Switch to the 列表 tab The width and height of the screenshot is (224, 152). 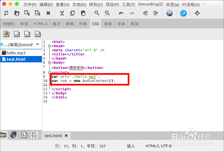point(83,24)
